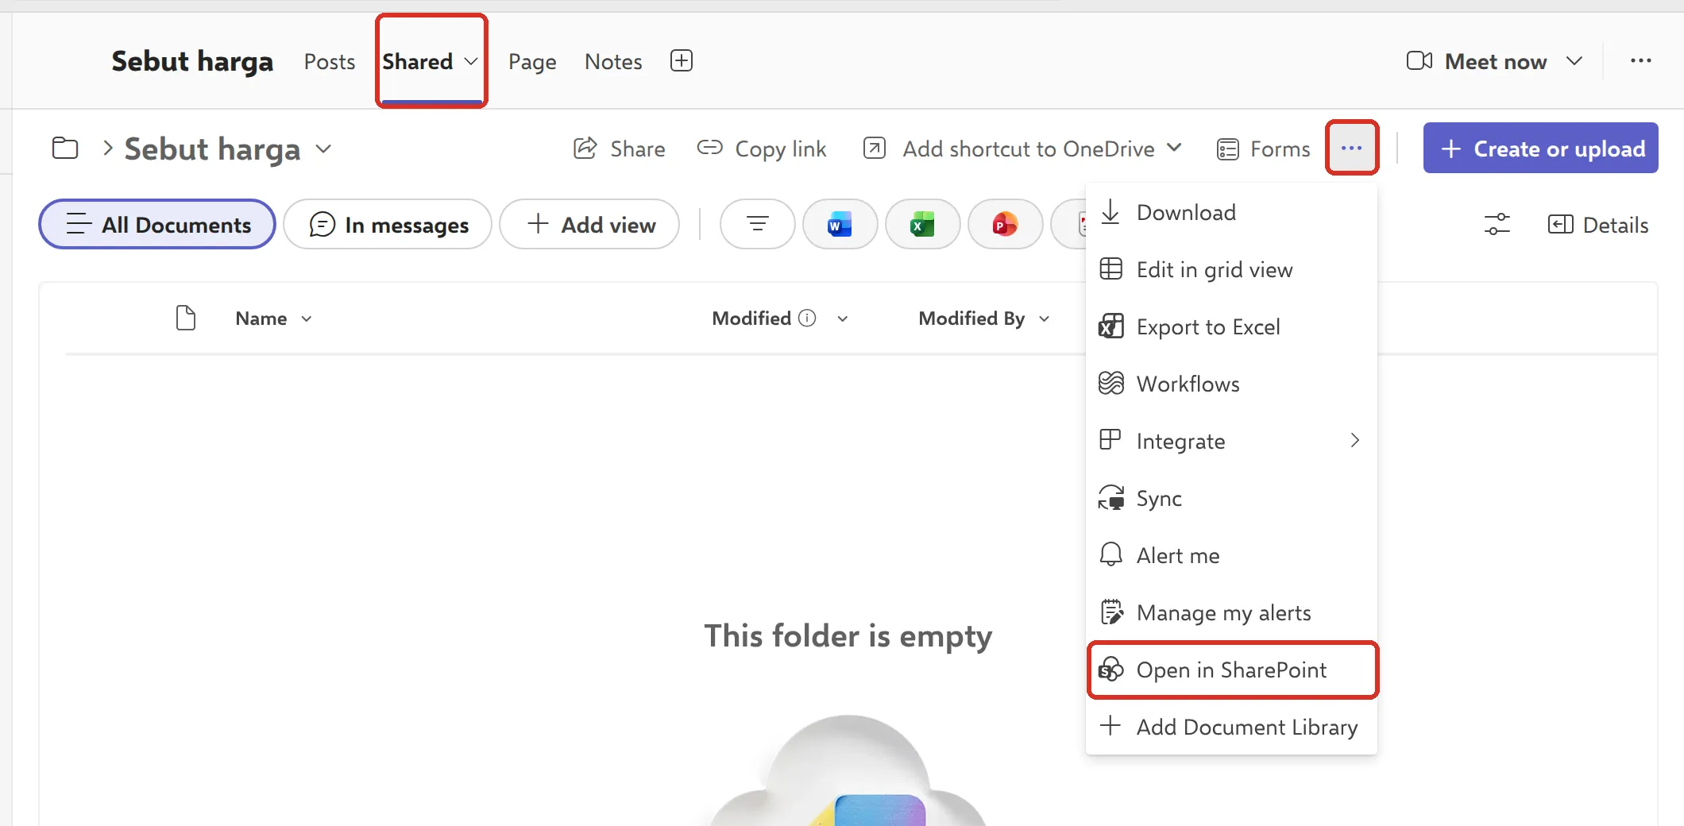Screen dimensions: 1684x826
Task: Open channel more options ellipsis
Action: tap(1641, 61)
